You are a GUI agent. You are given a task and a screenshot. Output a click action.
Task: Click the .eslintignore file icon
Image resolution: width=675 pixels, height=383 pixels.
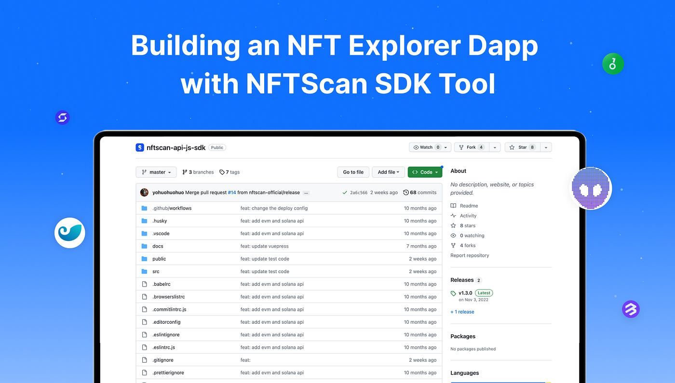coord(144,334)
